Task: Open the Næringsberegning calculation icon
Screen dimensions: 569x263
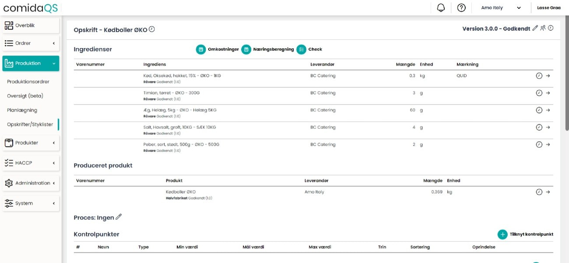Action: tap(246, 49)
